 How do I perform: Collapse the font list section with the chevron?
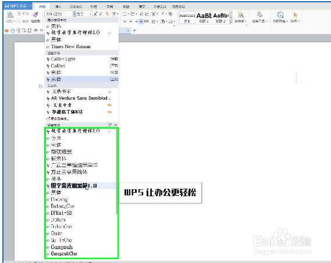[x=115, y=125]
